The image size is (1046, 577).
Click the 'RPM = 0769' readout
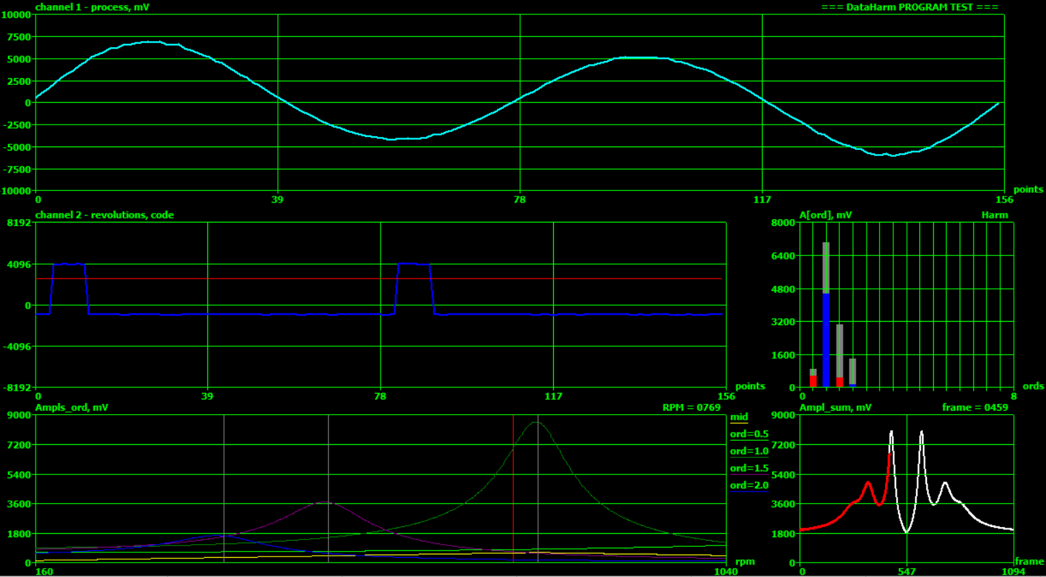[691, 407]
